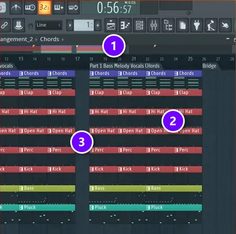The height and width of the screenshot is (234, 236).
Task: Open the tempo tapper icon
Action: pos(211,25)
